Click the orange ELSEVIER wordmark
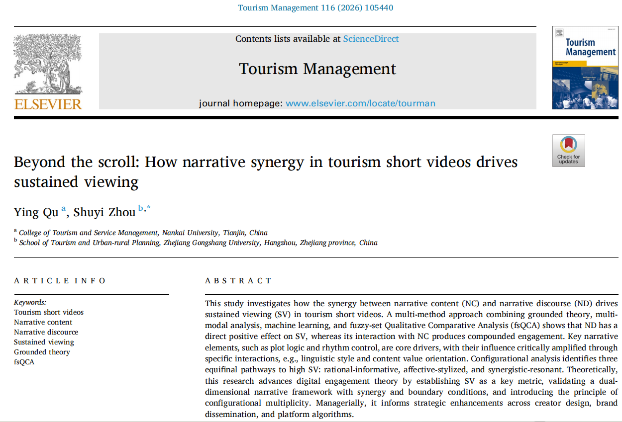 [x=48, y=104]
